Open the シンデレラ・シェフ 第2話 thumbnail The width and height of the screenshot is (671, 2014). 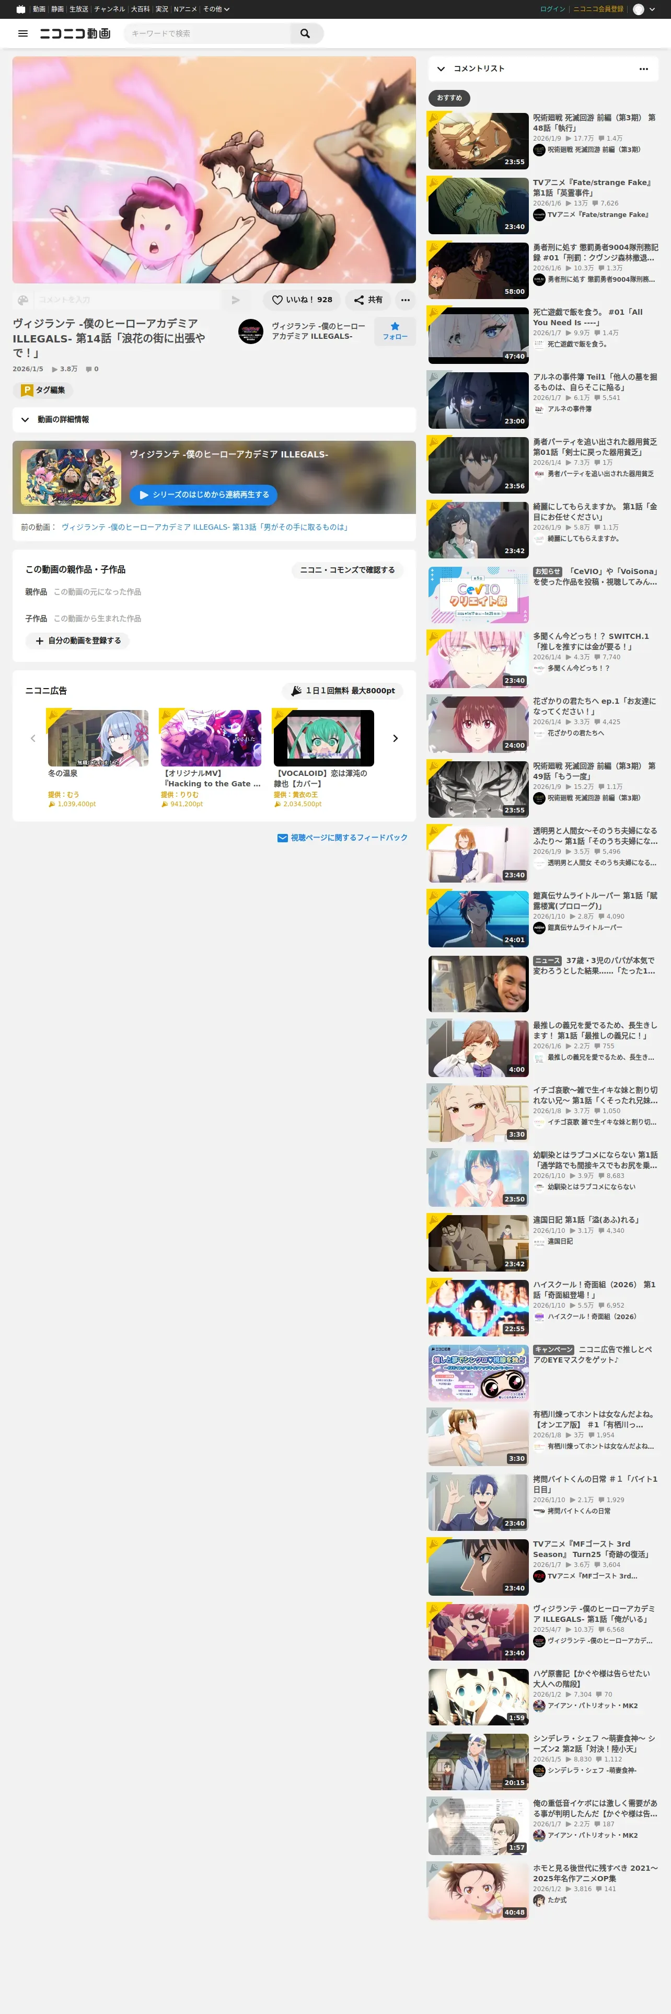[478, 1762]
